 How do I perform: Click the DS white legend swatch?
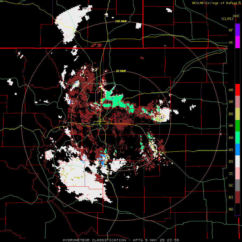click(237, 161)
